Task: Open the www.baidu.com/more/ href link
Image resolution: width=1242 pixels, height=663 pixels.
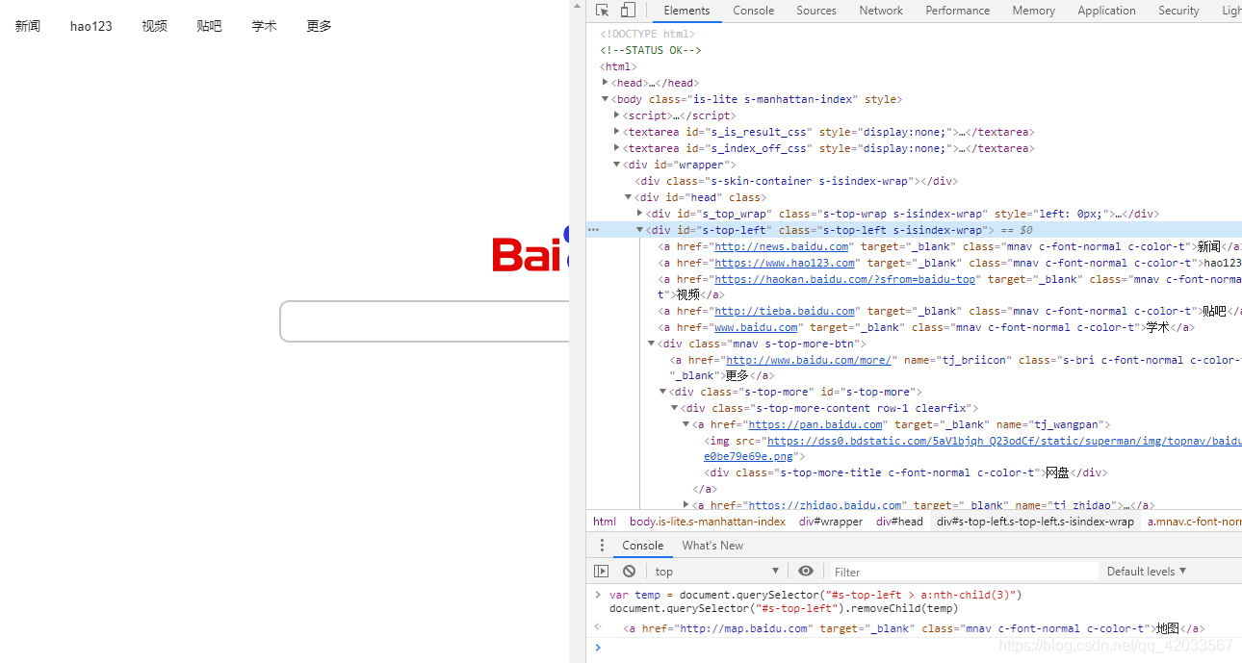Action: (x=811, y=360)
